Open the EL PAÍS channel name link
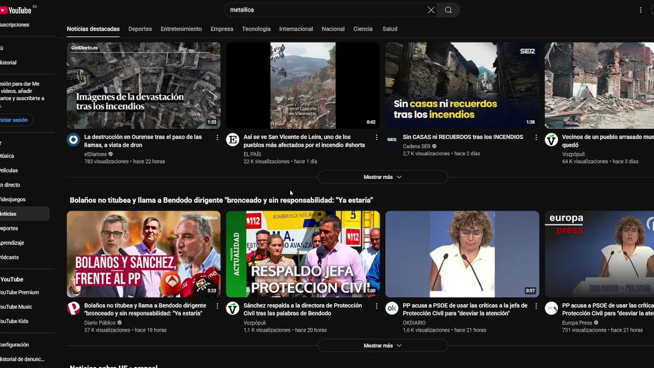 click(x=252, y=154)
